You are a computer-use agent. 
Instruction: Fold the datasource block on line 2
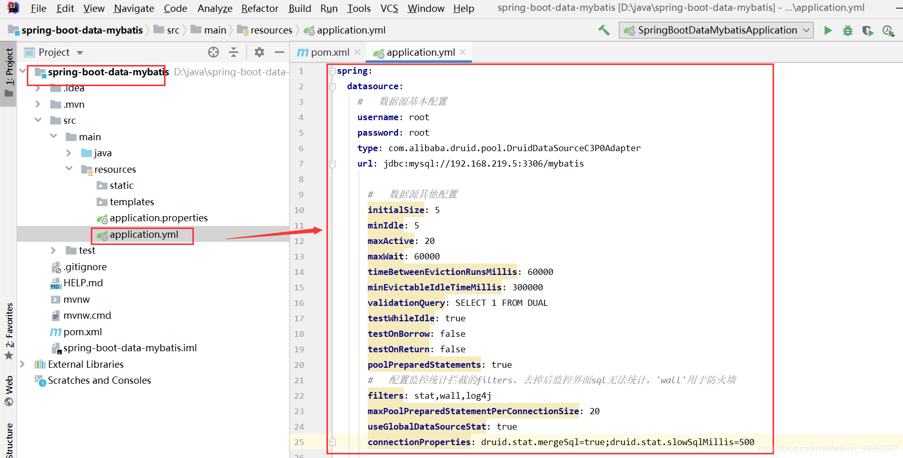[x=333, y=87]
